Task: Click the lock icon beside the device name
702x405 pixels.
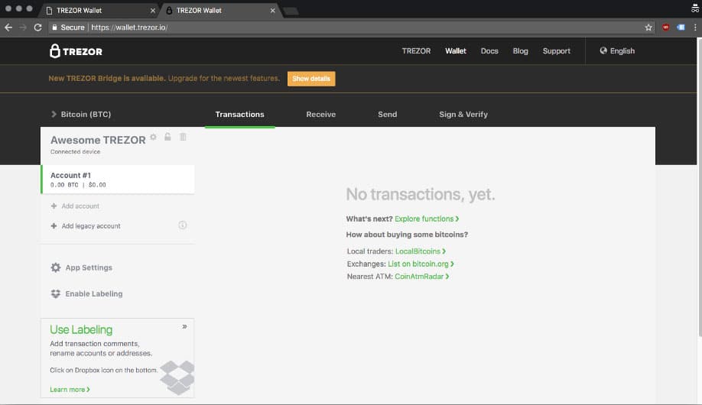Action: tap(167, 137)
